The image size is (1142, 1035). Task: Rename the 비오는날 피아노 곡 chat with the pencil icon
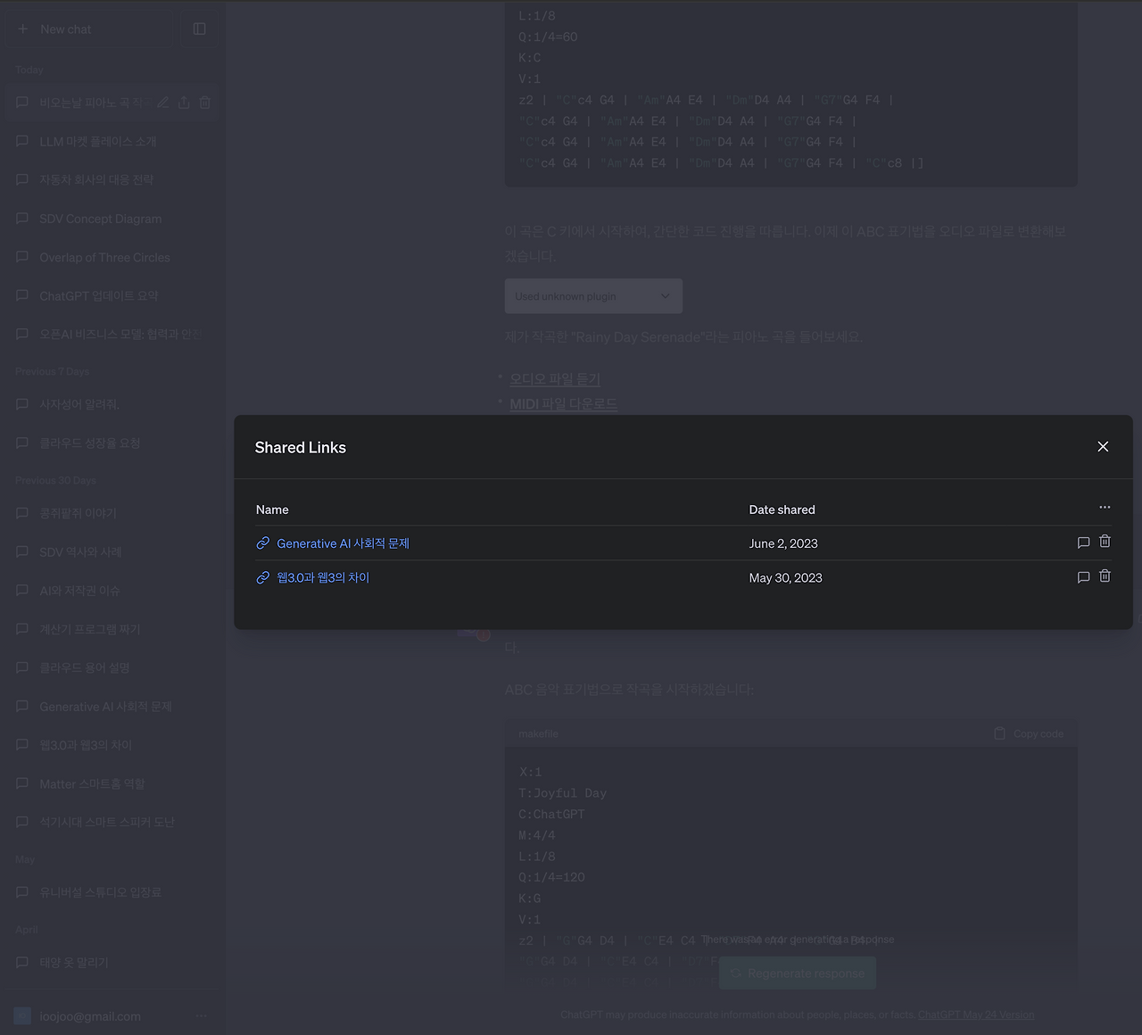point(162,103)
